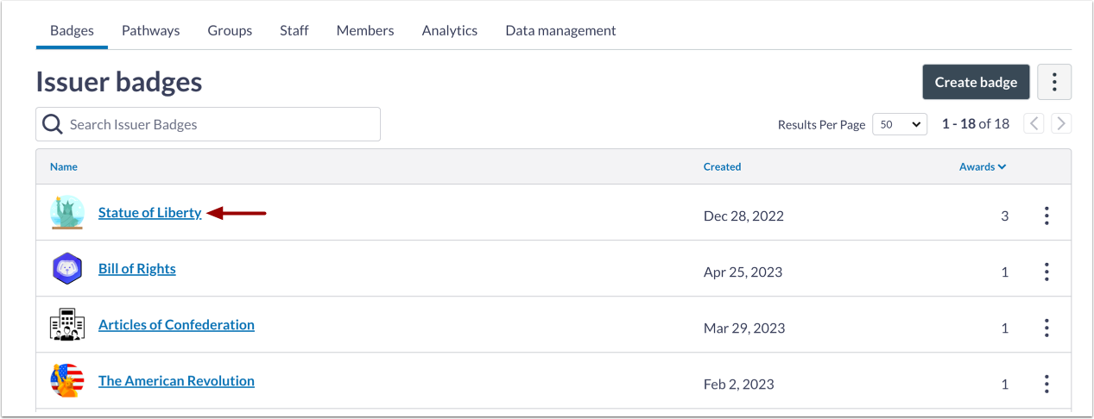Switch to the Pathways tab
1094x419 pixels.
(150, 30)
